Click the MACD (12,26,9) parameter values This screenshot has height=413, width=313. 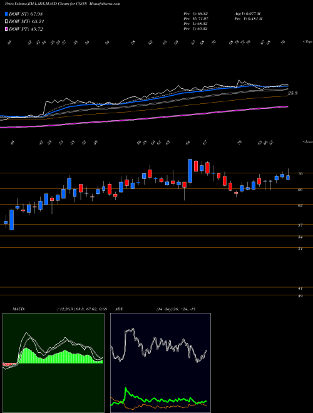pos(82,309)
